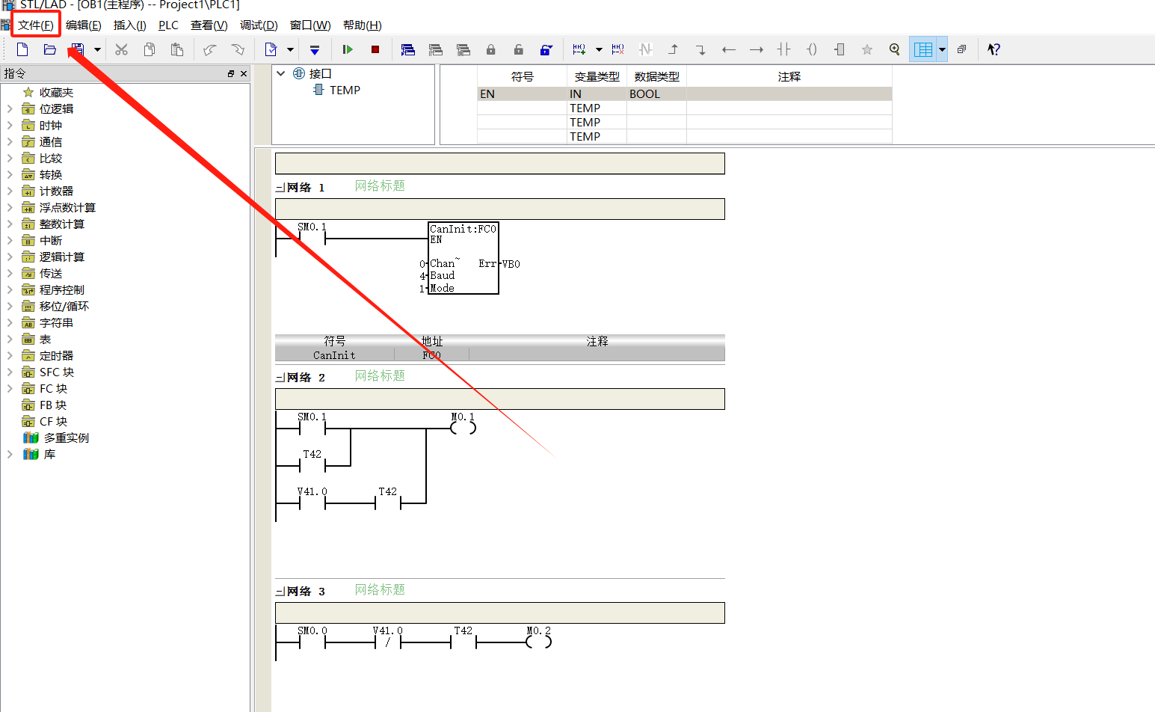
Task: Click the 变量类型 column header
Action: tap(597, 76)
